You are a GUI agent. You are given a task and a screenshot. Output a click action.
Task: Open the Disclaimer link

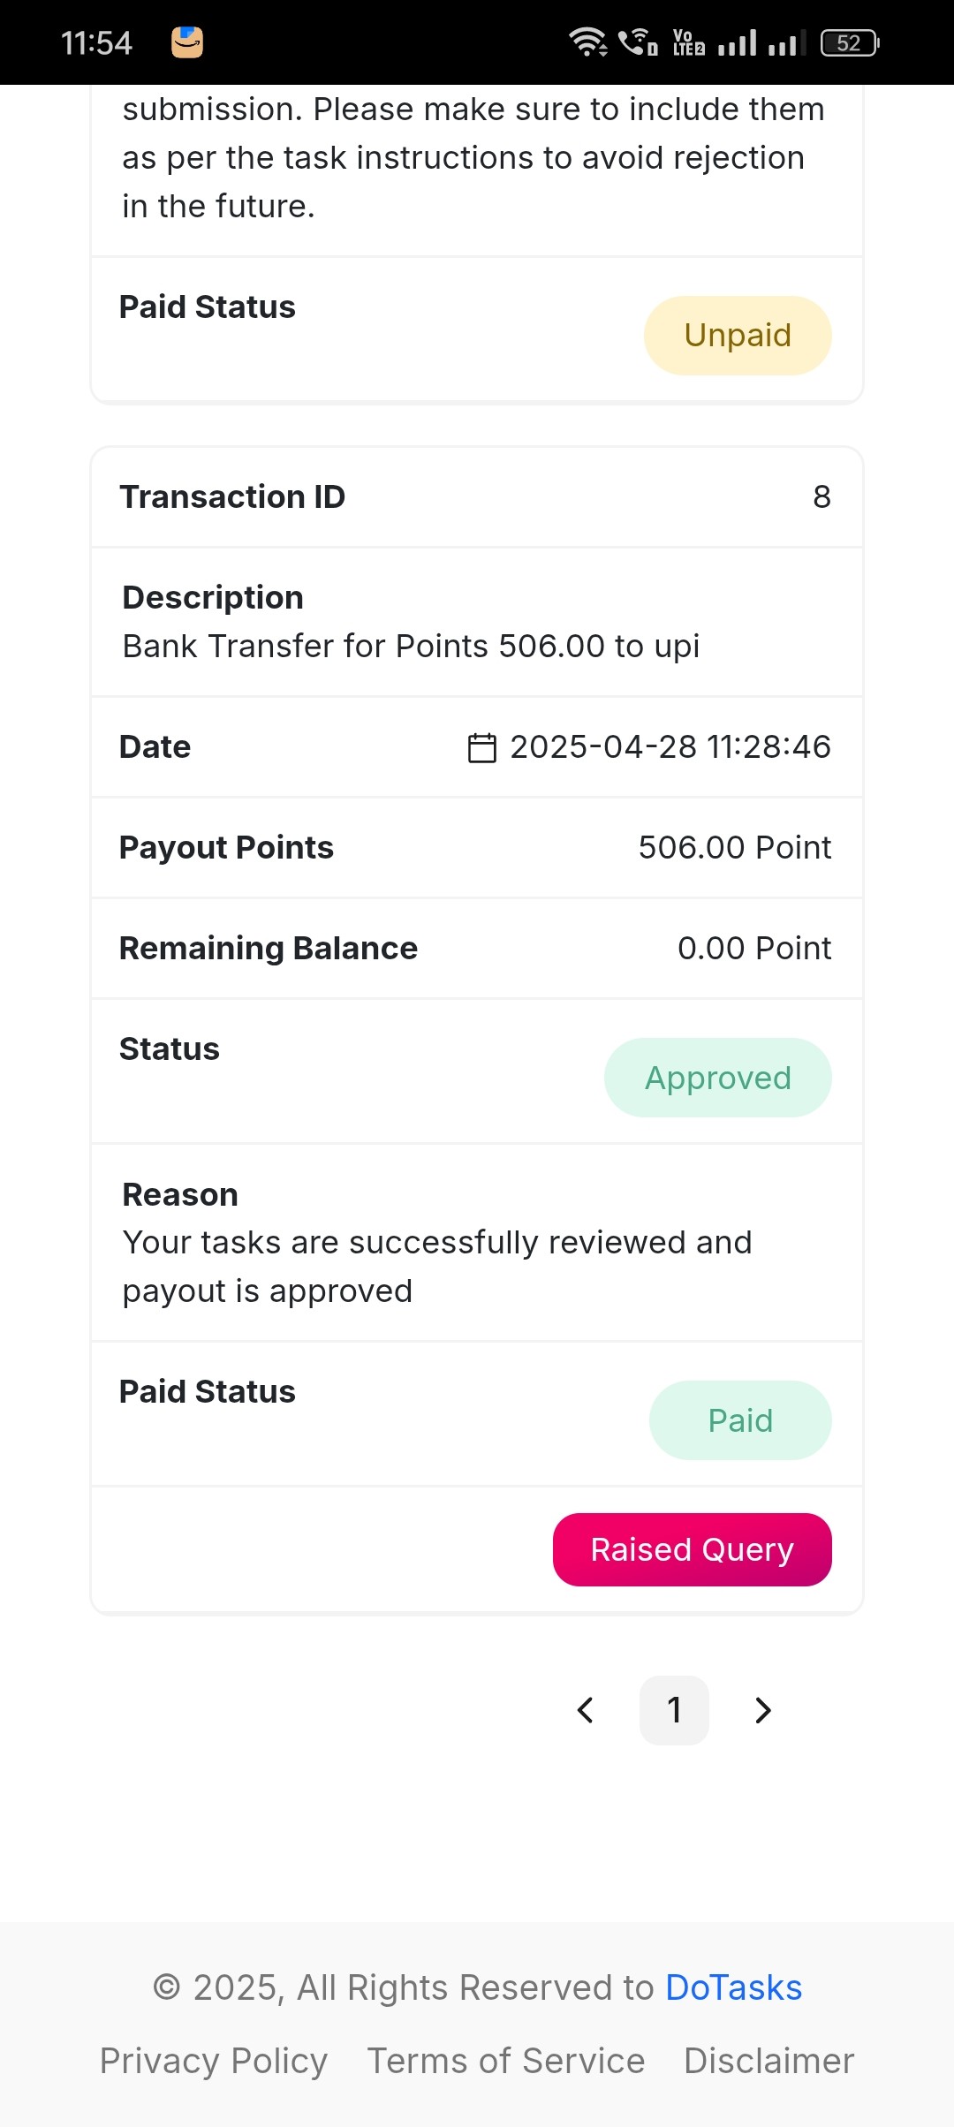(768, 2061)
